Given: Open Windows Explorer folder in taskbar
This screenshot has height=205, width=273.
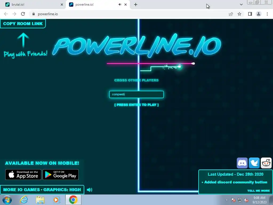Looking at the screenshot, I should [40, 200].
